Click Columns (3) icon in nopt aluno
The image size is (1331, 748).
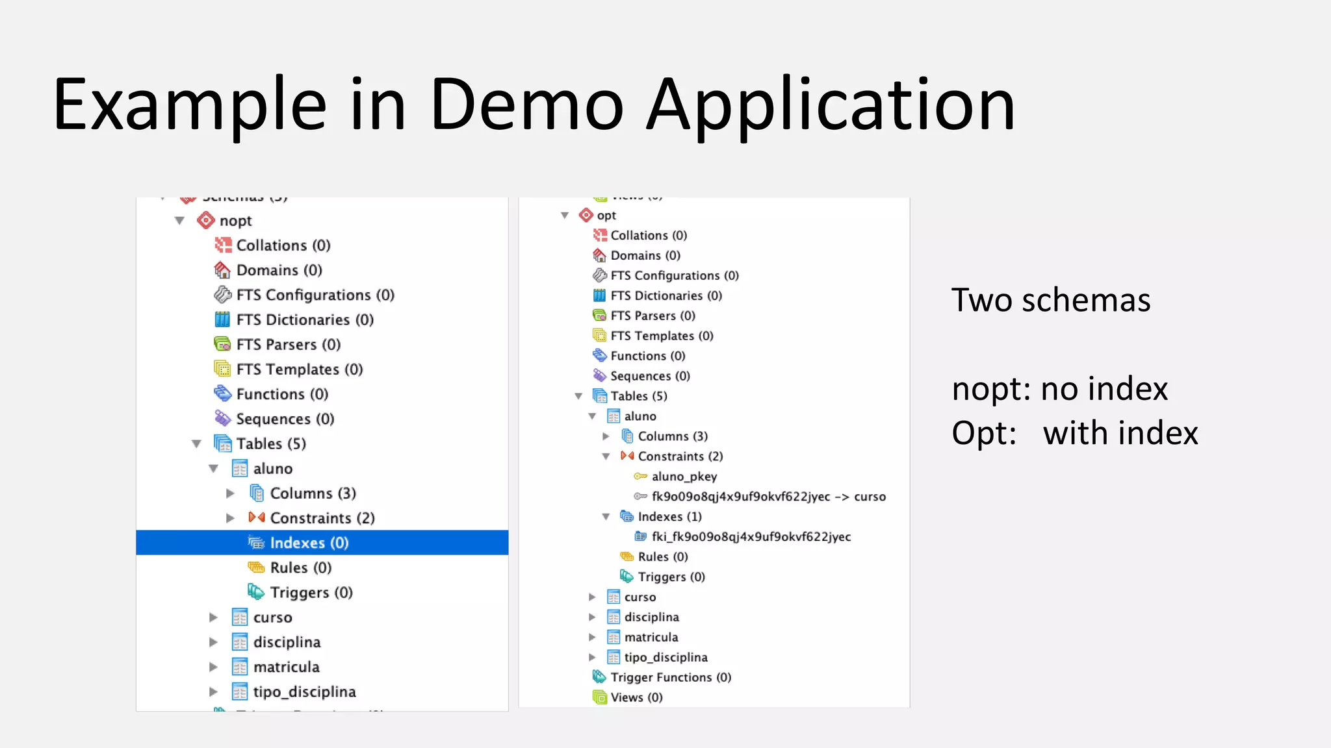(257, 493)
